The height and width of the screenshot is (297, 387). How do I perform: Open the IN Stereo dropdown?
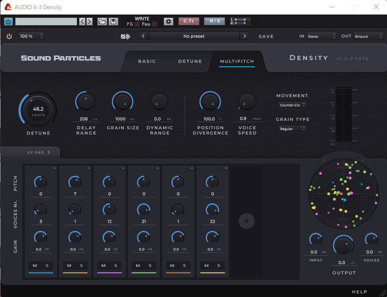321,36
